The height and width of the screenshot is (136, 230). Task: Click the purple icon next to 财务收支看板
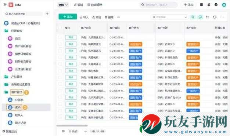[x=10, y=62]
